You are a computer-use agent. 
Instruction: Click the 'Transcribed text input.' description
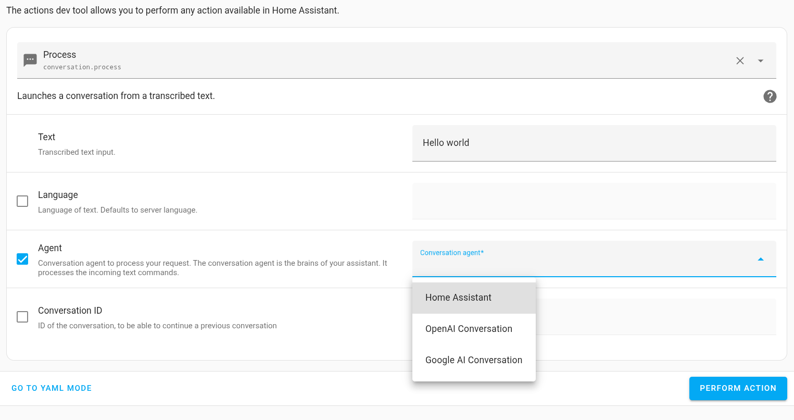click(77, 152)
